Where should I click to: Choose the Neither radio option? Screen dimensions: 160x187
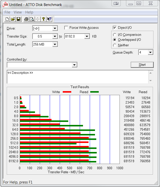115,45
